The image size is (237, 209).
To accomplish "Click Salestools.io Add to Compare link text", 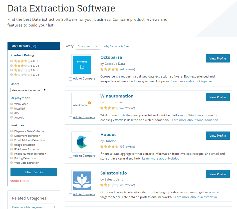I will (x=84, y=194).
